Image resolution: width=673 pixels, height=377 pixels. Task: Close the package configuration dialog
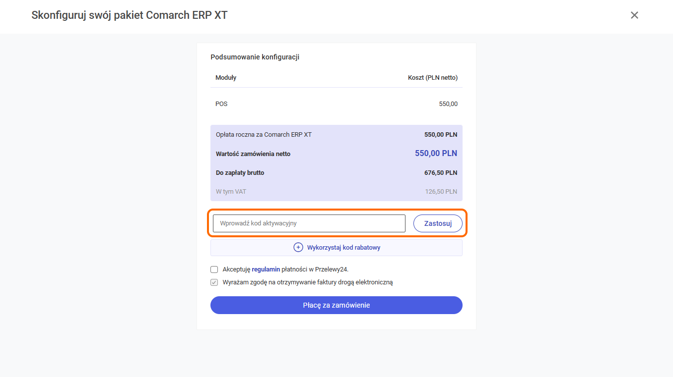(634, 15)
